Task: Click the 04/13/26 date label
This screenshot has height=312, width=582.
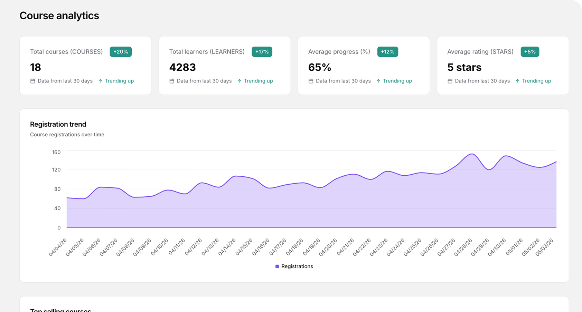Action: tap(210, 247)
